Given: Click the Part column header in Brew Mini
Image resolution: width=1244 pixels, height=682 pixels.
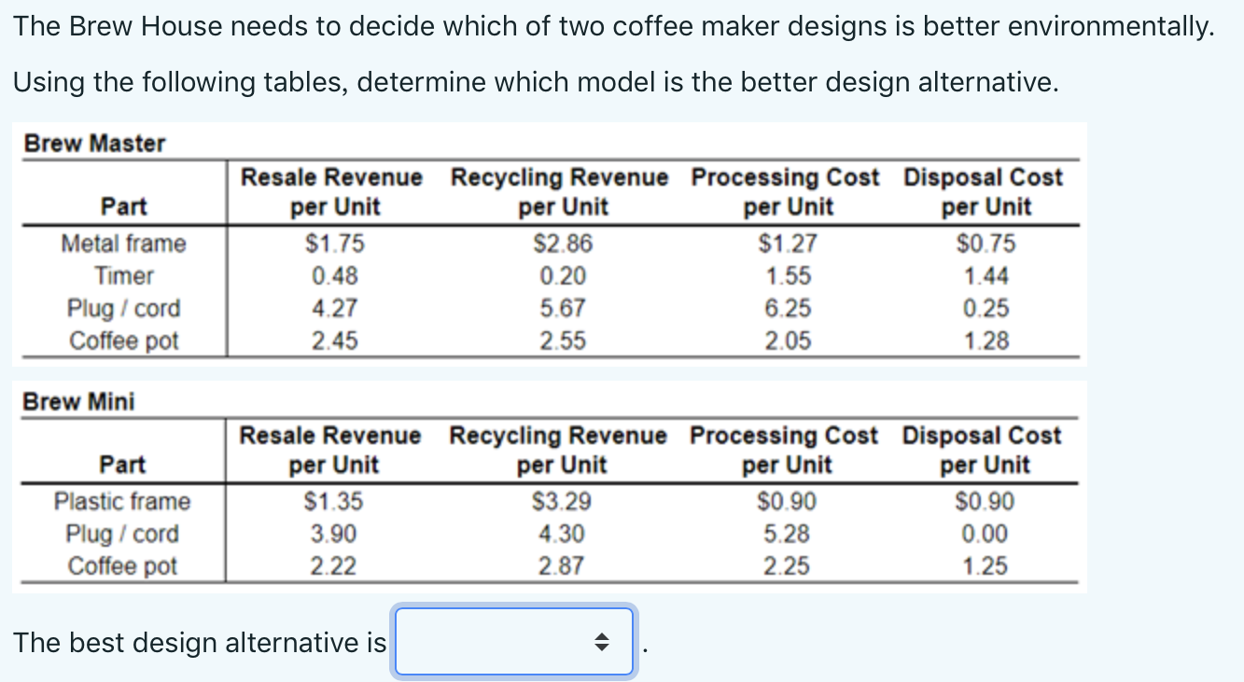Looking at the screenshot, I should (122, 465).
